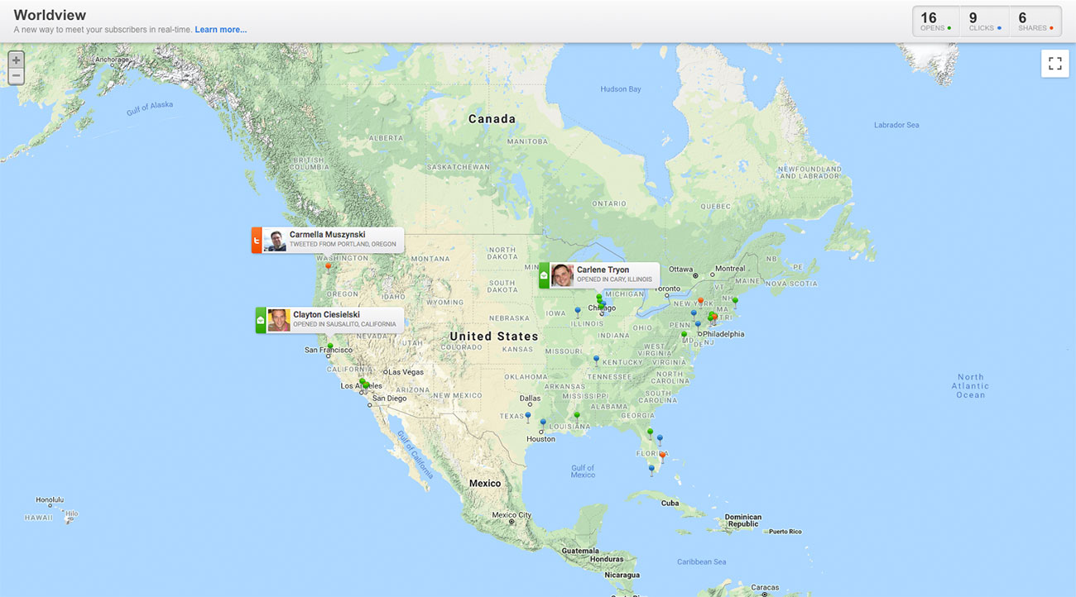Screen dimensions: 1076x597
Task: Click the Dominican Republic label
Action: 742,520
